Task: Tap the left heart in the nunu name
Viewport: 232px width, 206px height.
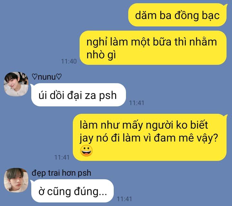Action: click(35, 77)
